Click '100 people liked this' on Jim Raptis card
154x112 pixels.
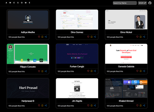(x=66, y=106)
